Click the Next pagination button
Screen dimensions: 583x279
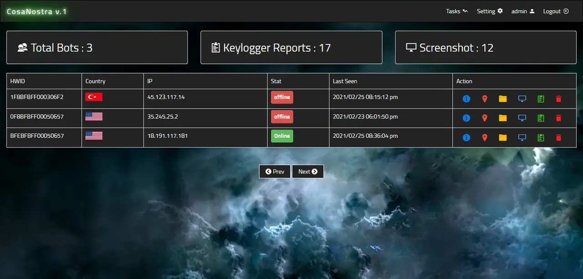coord(308,172)
